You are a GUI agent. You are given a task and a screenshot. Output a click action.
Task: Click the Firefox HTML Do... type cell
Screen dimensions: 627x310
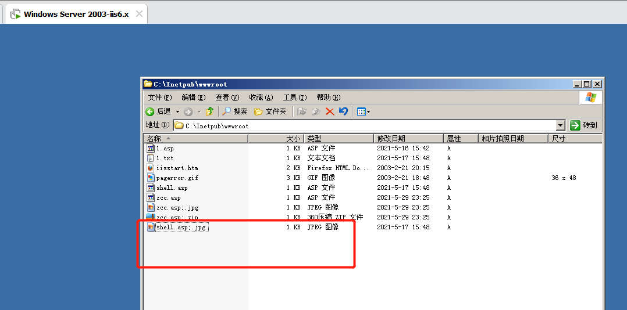pos(339,168)
